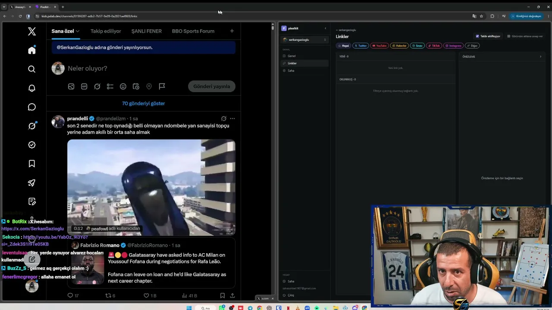Screen dimensions: 552x310
Task: Switch to the Takip ediliyor tab
Action: click(106, 31)
